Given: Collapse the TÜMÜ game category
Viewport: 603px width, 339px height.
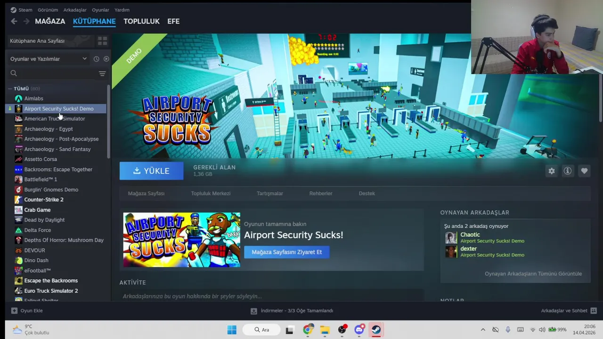Looking at the screenshot, I should click(x=10, y=89).
